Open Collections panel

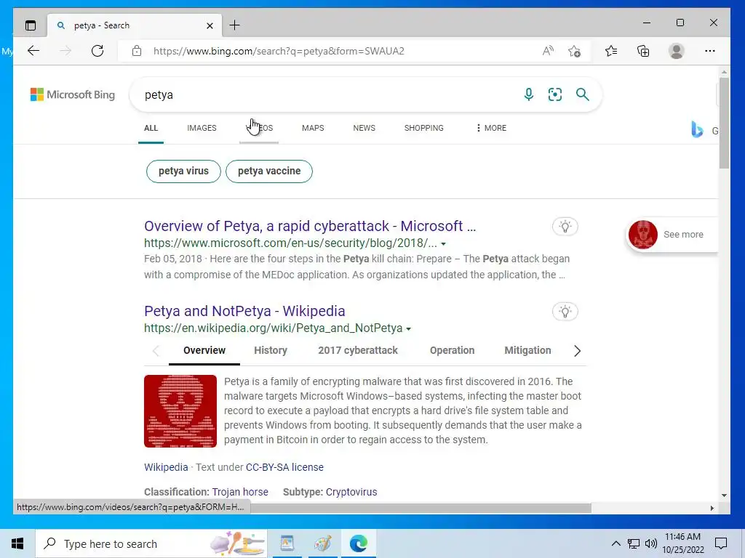point(643,51)
